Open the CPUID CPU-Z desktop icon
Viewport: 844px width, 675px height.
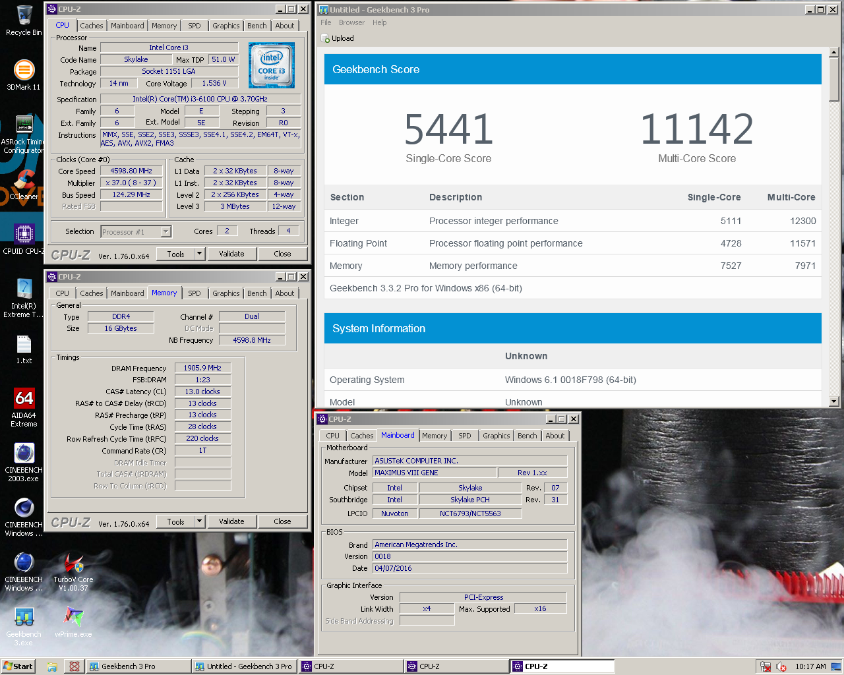[x=24, y=239]
